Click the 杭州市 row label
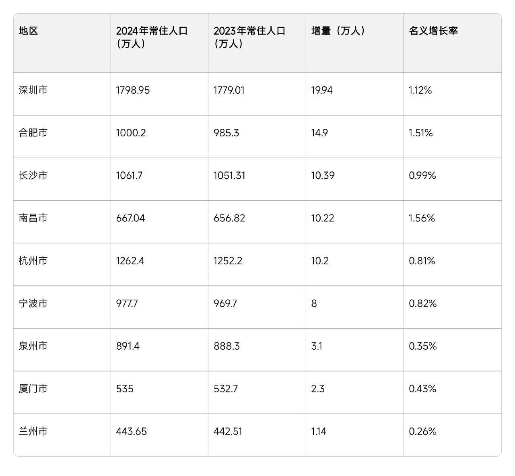Image resolution: width=515 pixels, height=476 pixels. pos(33,261)
